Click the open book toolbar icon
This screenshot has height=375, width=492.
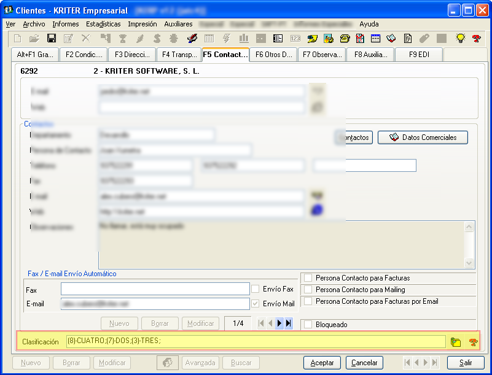391,39
